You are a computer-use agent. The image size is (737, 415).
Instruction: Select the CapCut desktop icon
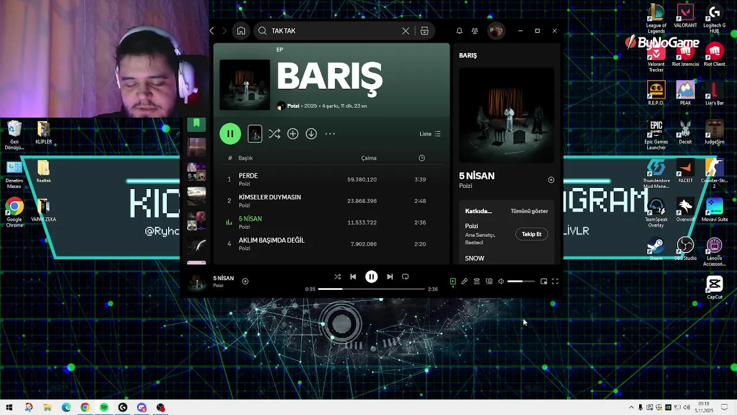[715, 288]
